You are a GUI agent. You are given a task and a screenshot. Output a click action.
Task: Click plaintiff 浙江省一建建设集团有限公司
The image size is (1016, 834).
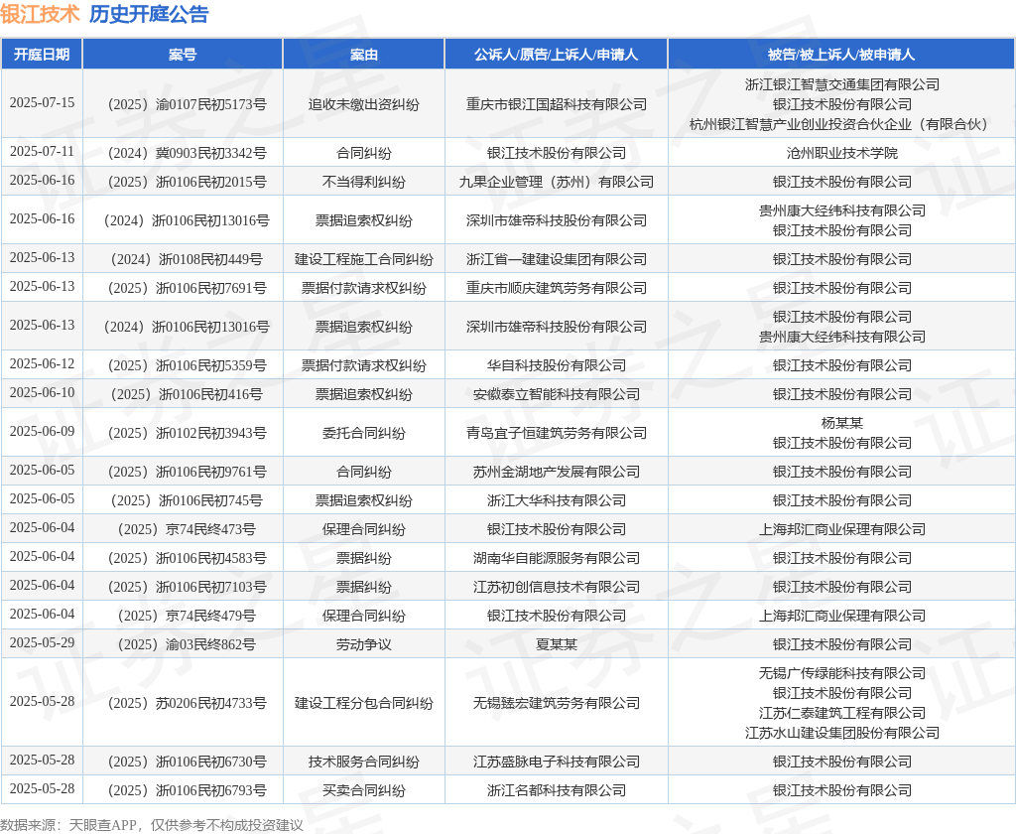tap(556, 259)
